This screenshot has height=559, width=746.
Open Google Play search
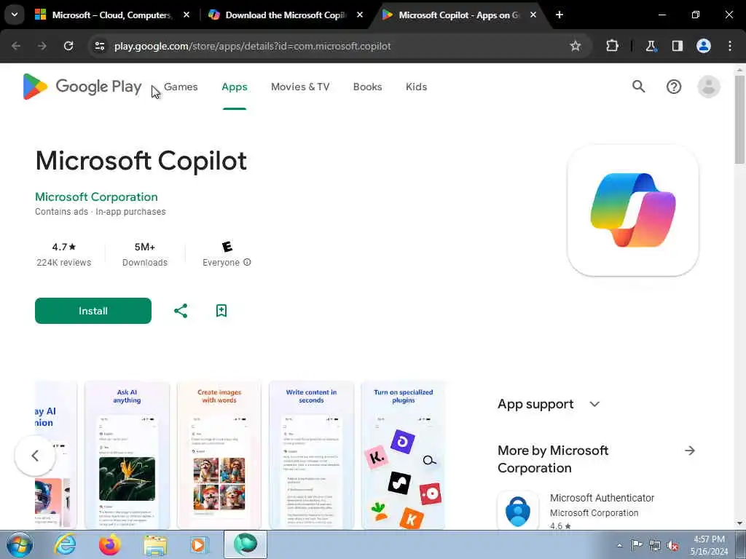pos(638,87)
